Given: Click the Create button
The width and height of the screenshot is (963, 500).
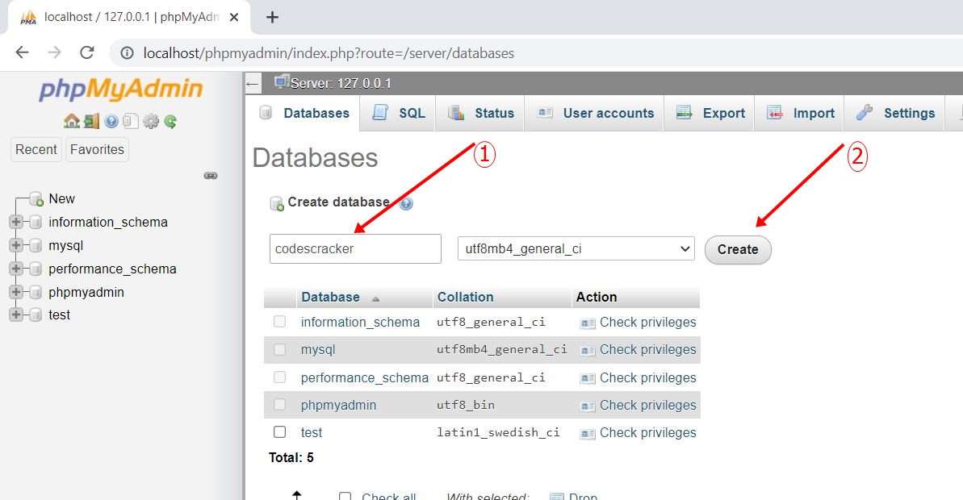Looking at the screenshot, I should 737,250.
